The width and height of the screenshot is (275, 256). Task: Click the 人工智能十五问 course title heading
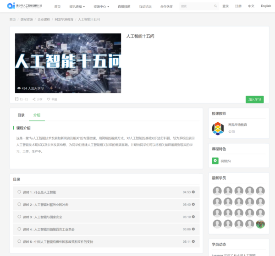coord(140,36)
